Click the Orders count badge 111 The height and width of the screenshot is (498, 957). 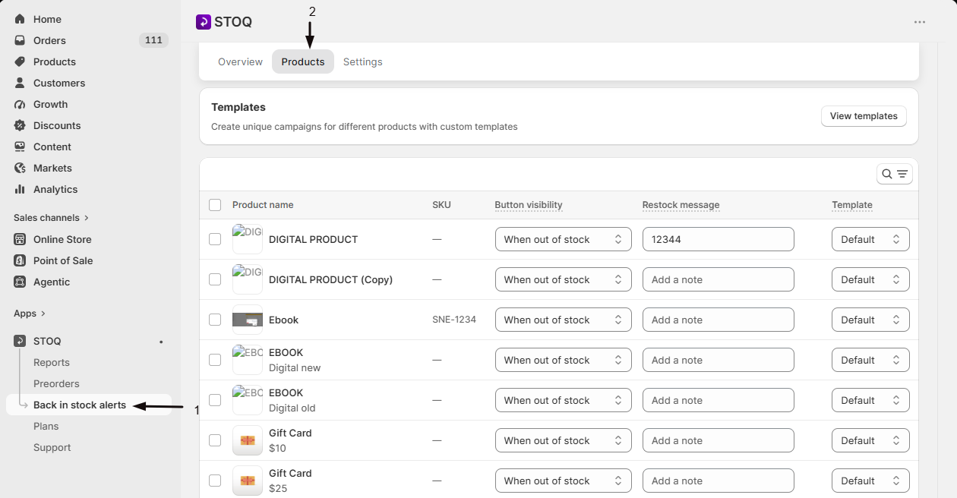pyautogui.click(x=153, y=40)
